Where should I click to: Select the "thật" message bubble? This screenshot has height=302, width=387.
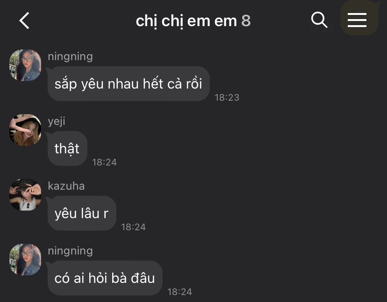click(x=67, y=148)
